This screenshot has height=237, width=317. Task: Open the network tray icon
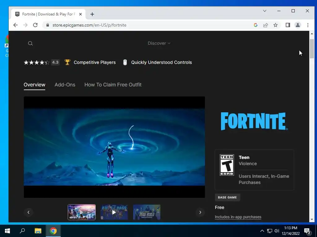270,231
